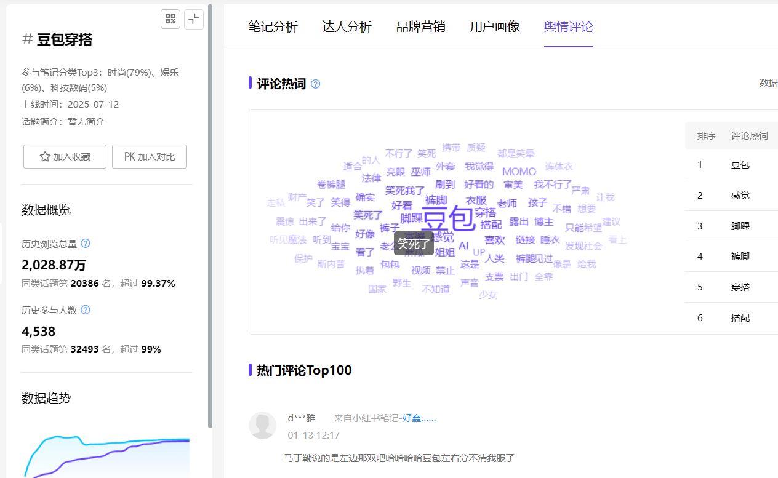Click the PK 加入对比 button
The height and width of the screenshot is (478, 778).
[x=150, y=157]
